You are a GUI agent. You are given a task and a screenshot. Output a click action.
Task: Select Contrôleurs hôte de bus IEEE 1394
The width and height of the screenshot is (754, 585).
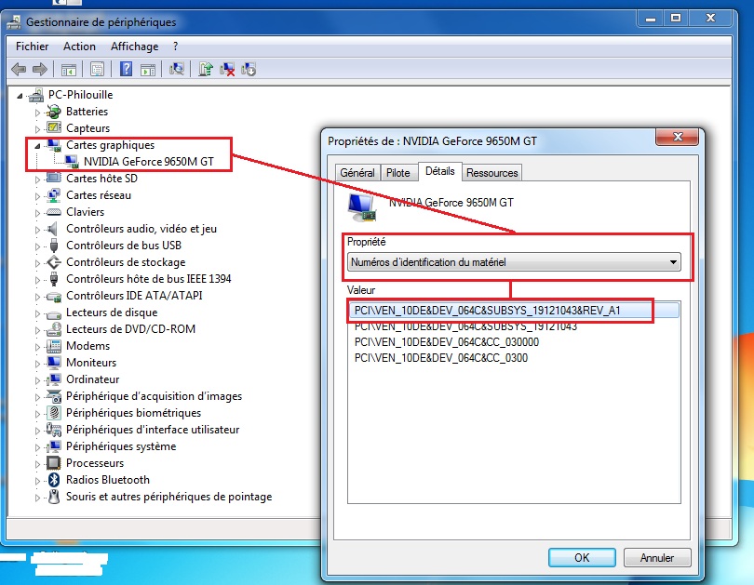(x=149, y=279)
